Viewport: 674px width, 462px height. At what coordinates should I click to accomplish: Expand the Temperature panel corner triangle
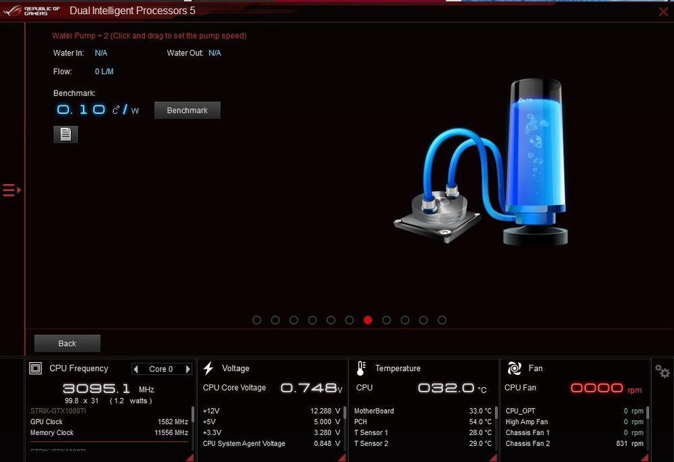(493, 458)
